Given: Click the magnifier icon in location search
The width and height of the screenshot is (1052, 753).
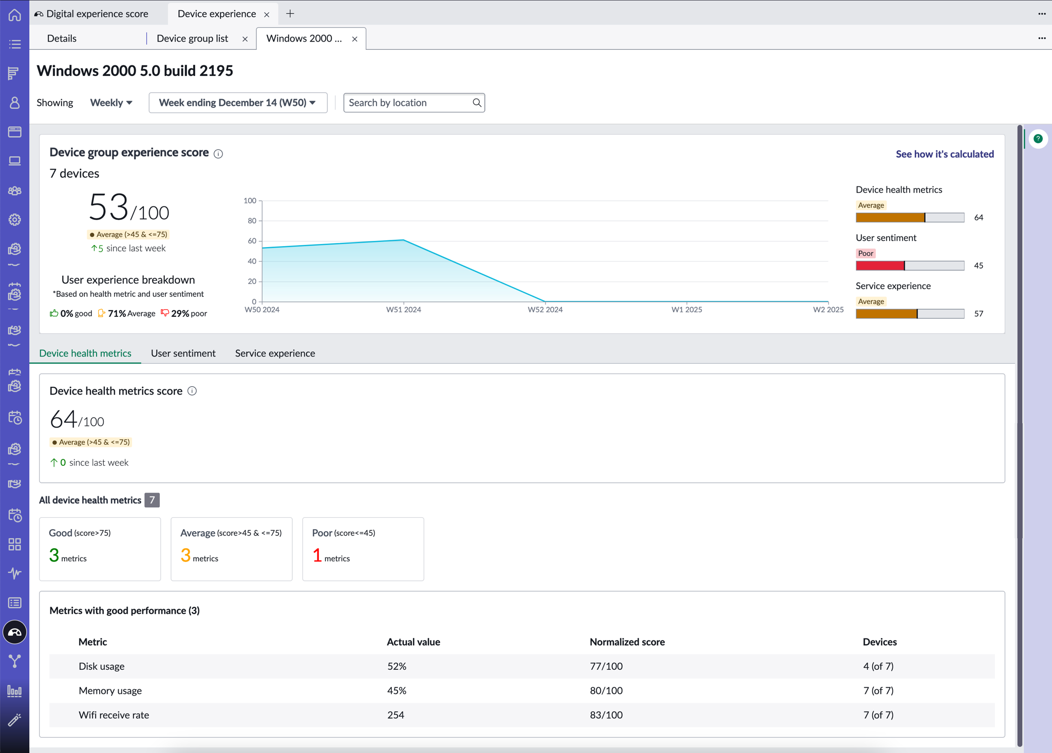Looking at the screenshot, I should [477, 103].
